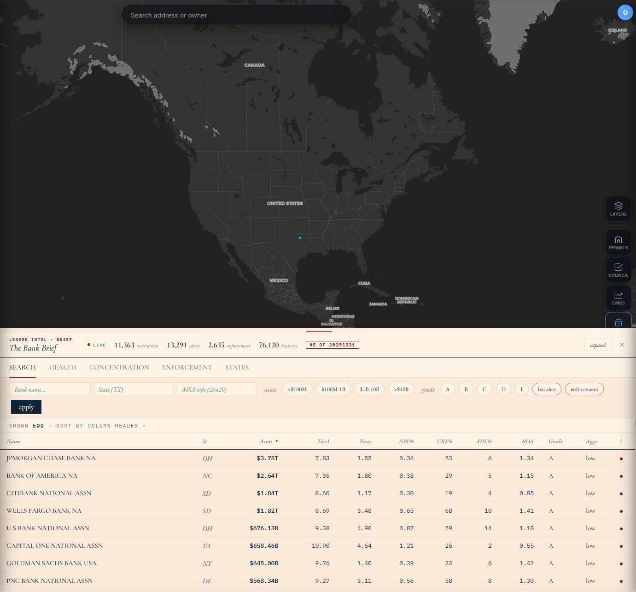
Task: Sort table by ROA column
Action: click(528, 441)
